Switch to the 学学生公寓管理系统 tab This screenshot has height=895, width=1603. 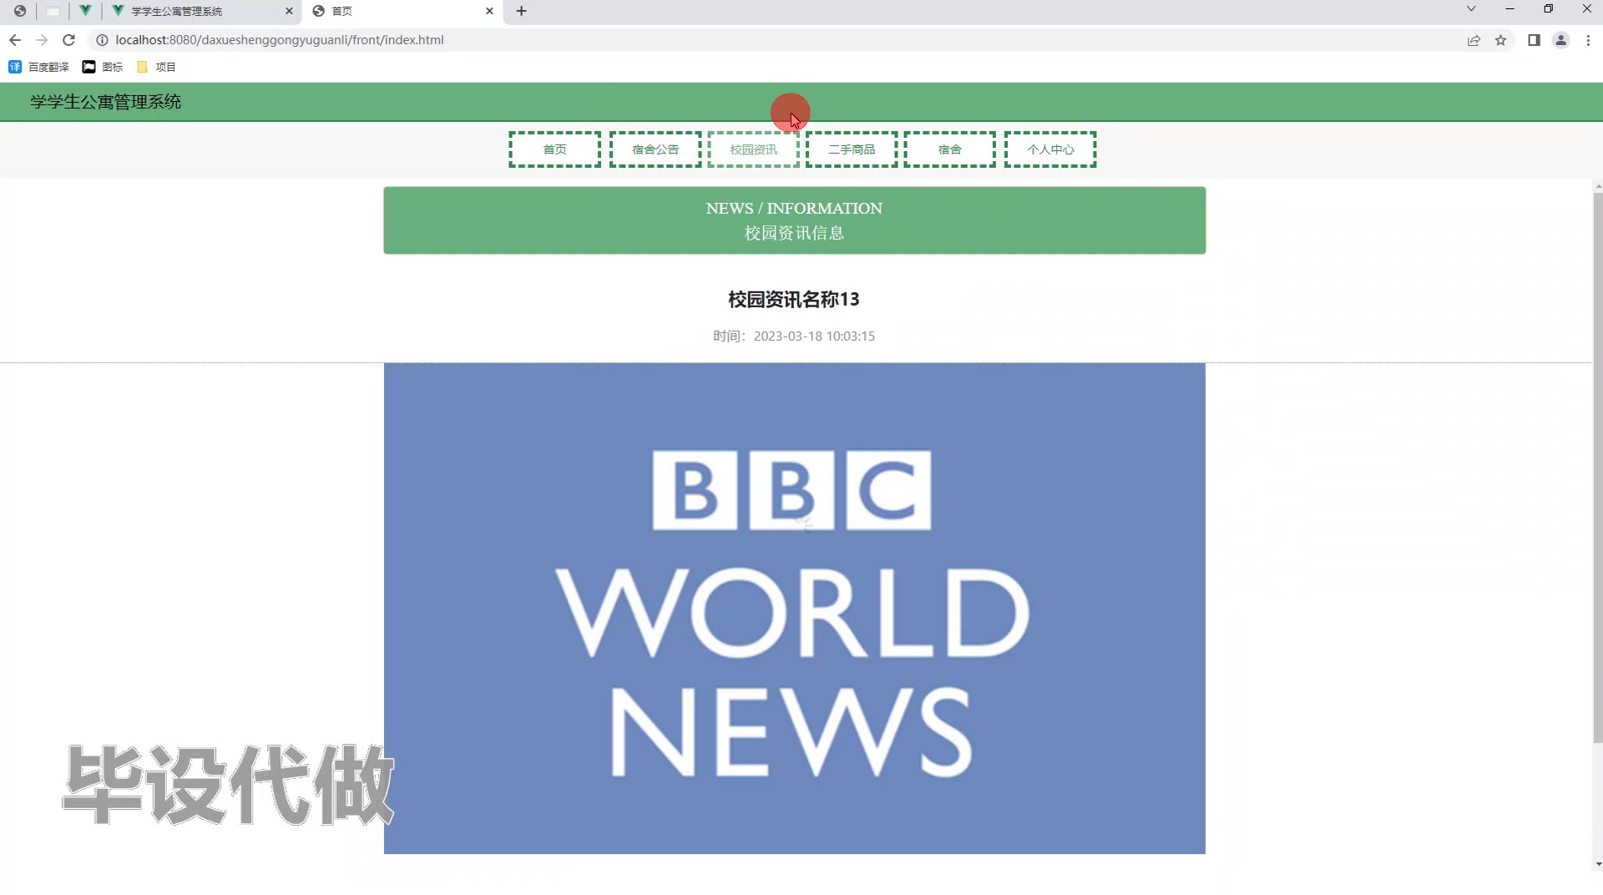pyautogui.click(x=203, y=11)
